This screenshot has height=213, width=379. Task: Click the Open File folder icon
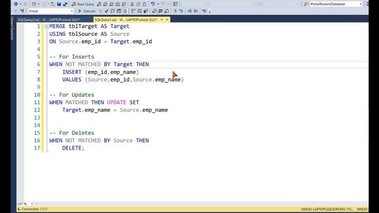(x=53, y=4)
